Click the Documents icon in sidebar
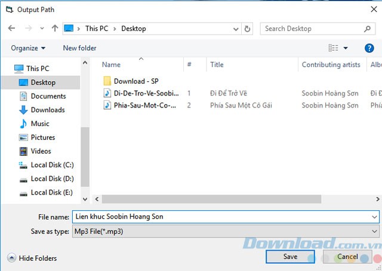 coord(23,96)
